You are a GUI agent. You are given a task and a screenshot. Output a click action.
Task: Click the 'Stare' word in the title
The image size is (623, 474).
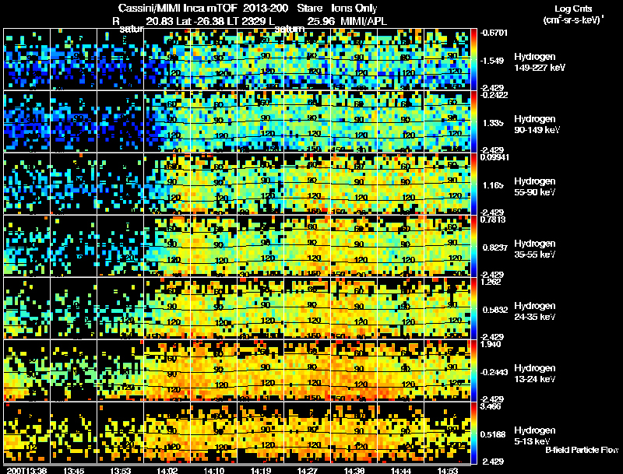(x=309, y=8)
